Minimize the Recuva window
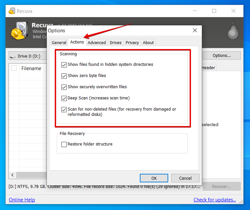 (x=195, y=11)
